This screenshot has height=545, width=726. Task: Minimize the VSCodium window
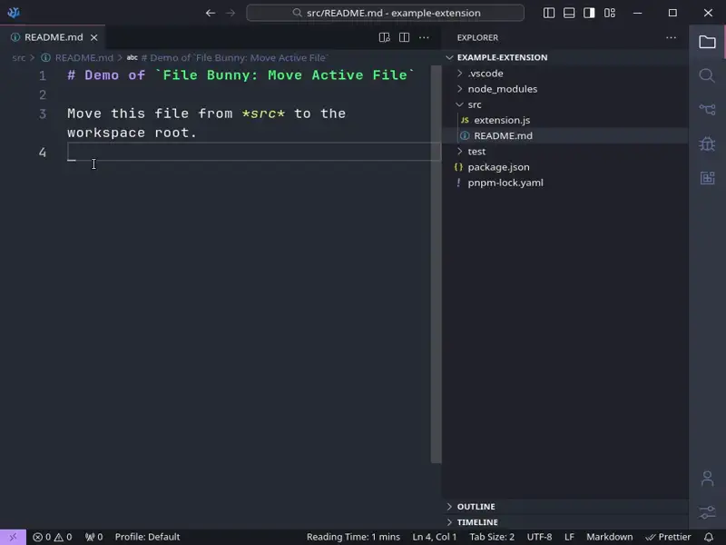pos(638,13)
